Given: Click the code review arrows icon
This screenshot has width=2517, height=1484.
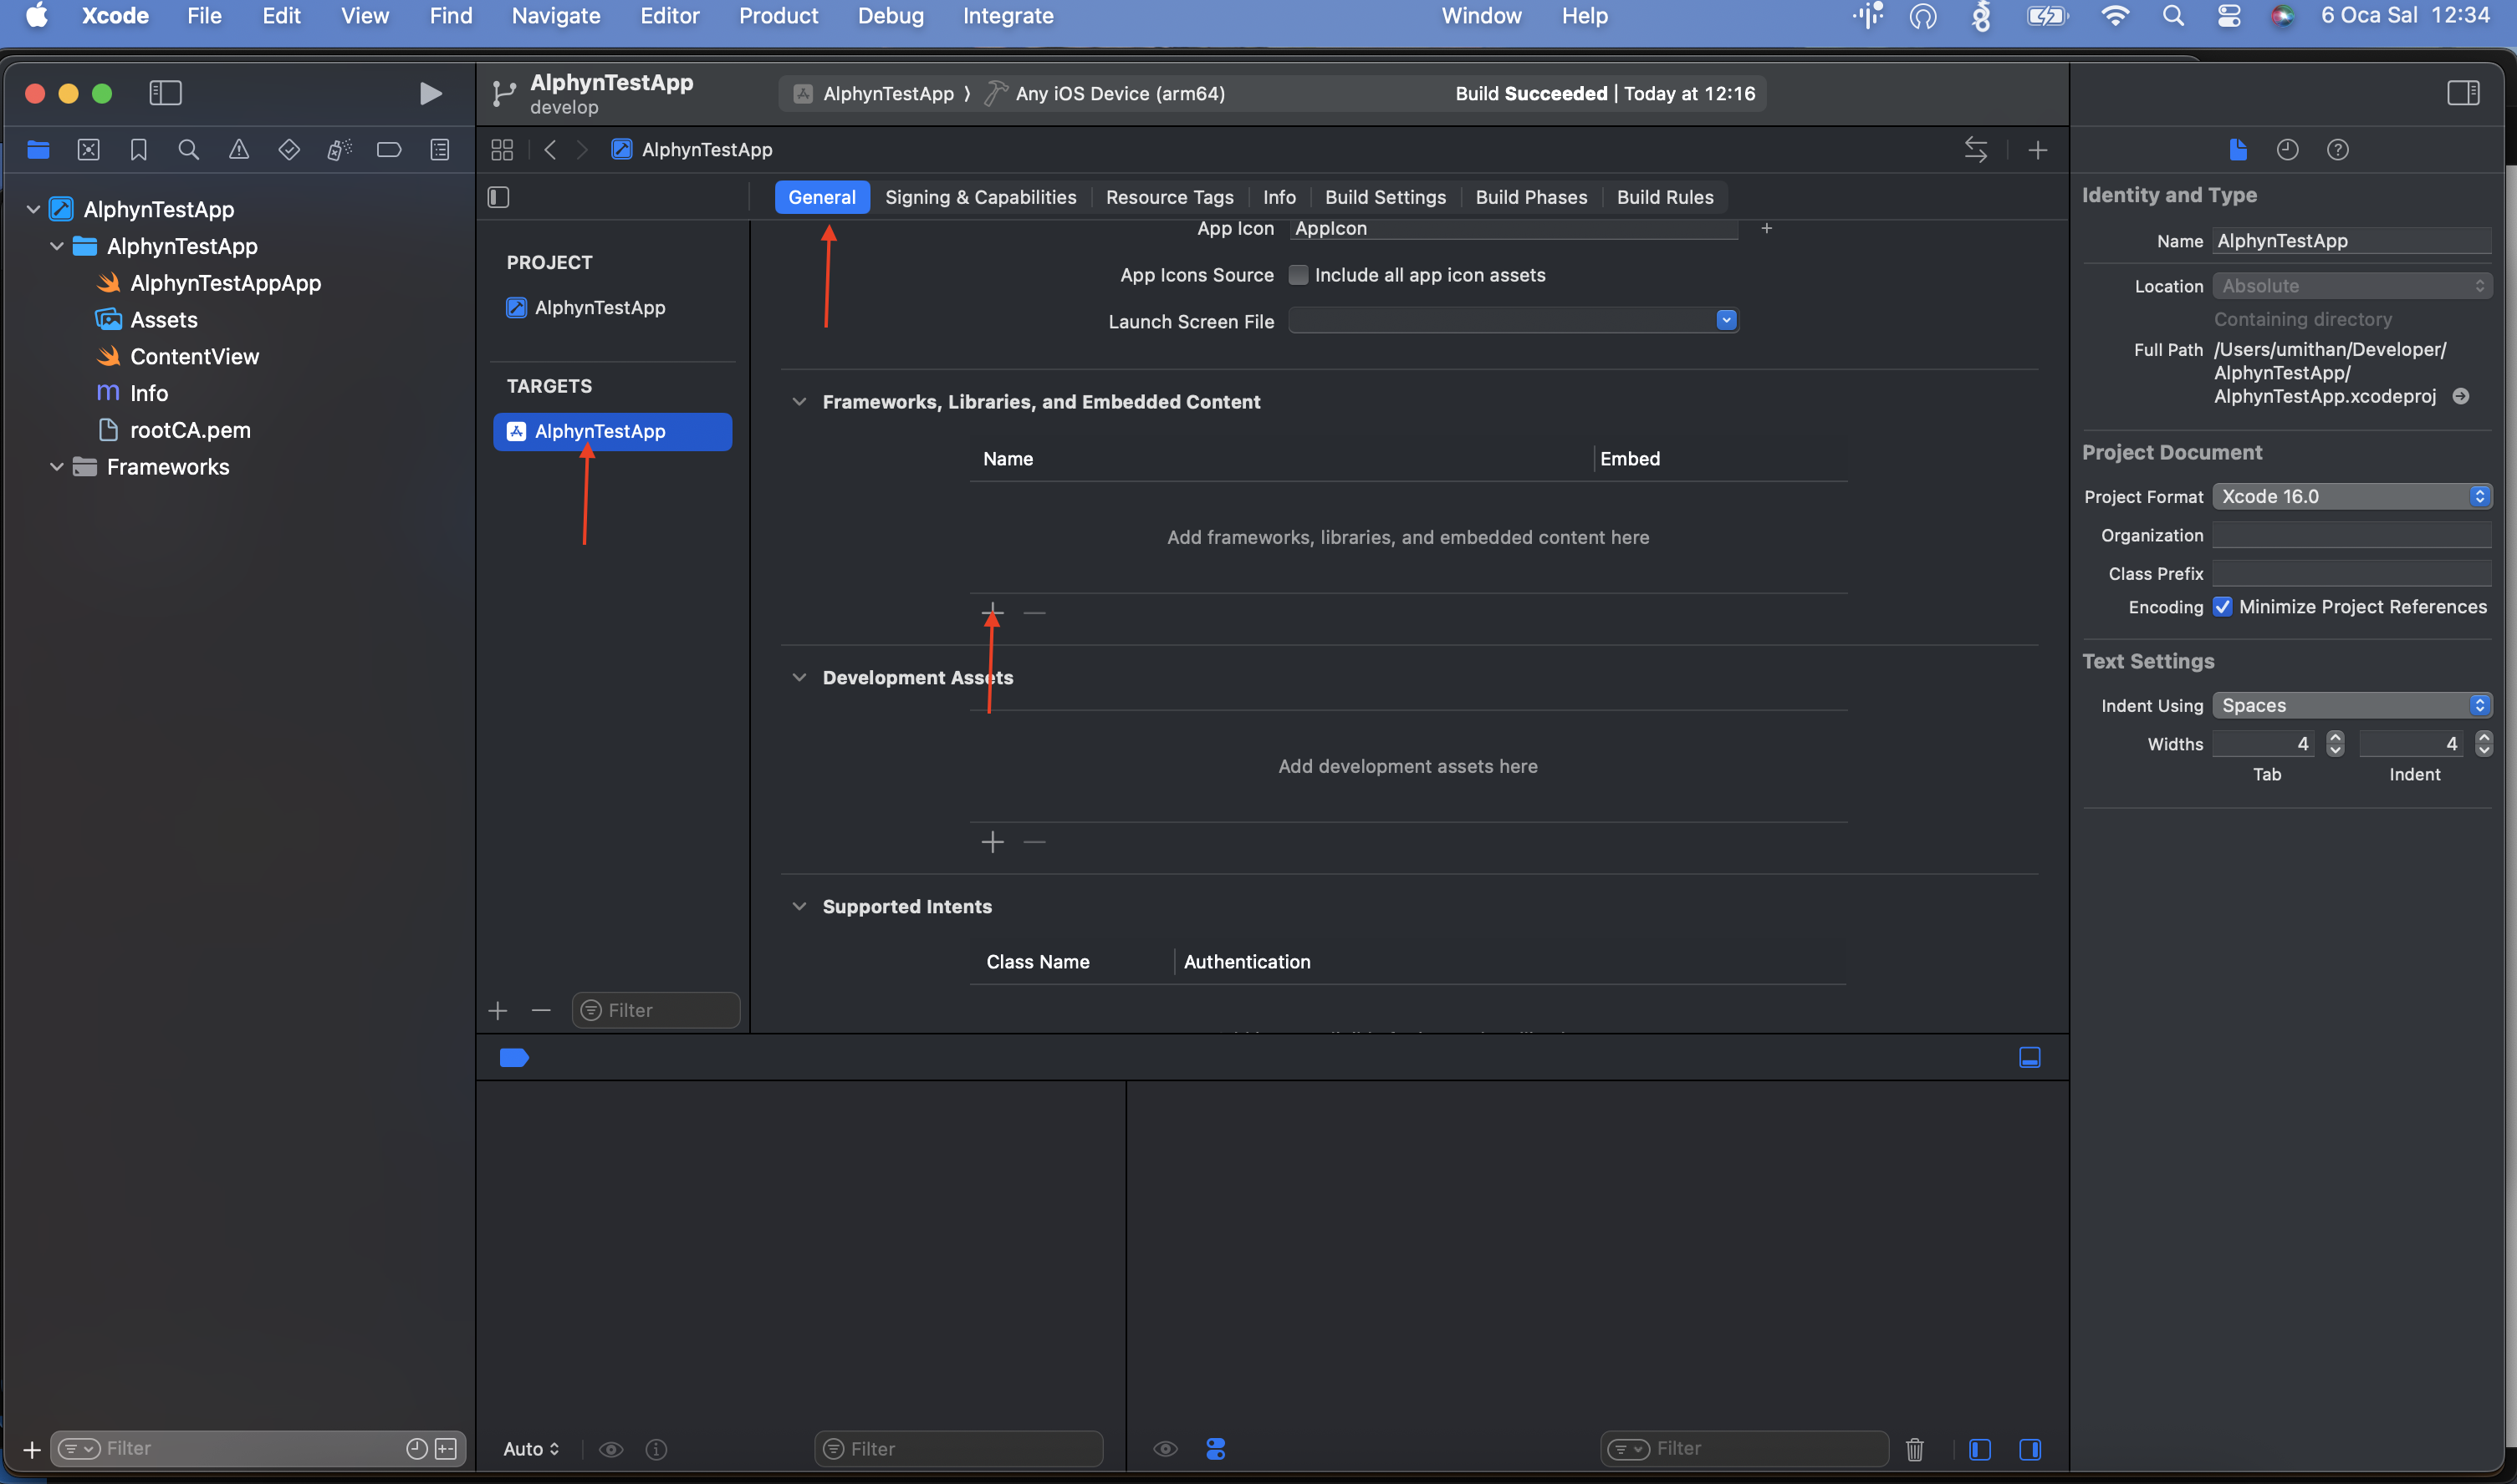Looking at the screenshot, I should click(x=1976, y=150).
